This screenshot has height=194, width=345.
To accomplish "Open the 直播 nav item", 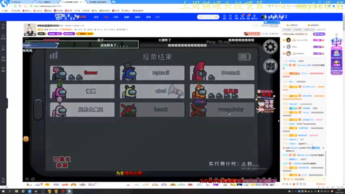I will pos(106,17).
